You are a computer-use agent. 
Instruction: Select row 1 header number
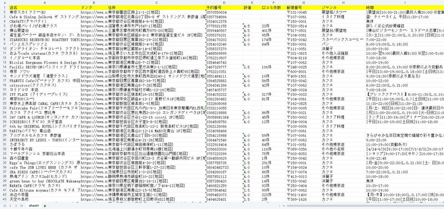click(4, 8)
